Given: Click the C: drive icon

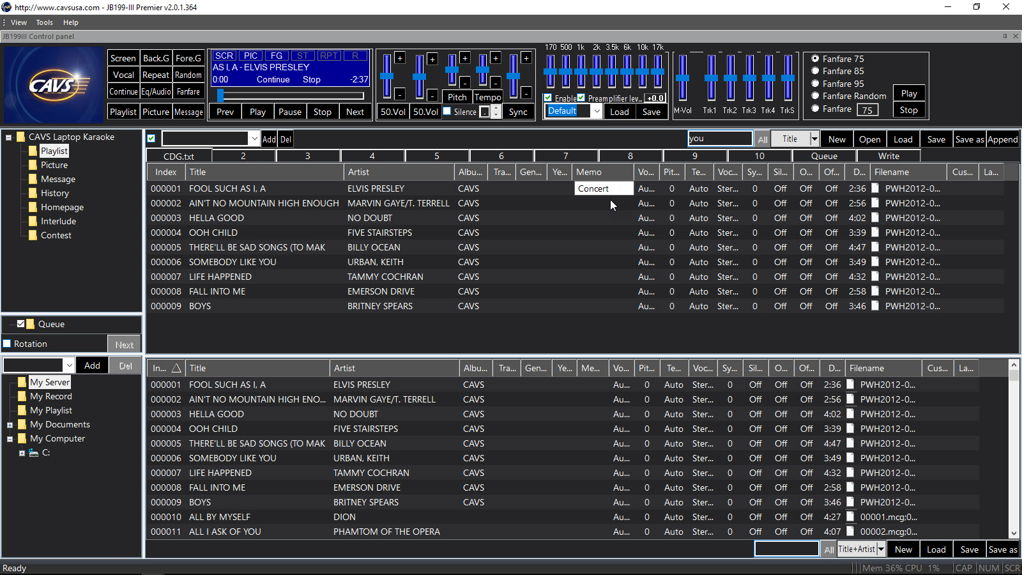Looking at the screenshot, I should coord(34,452).
